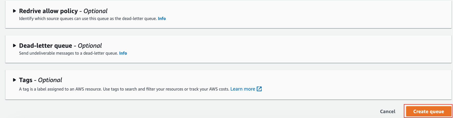The height and width of the screenshot is (118, 453).
Task: Click the 'Identify which source queues' description
Action: (x=88, y=18)
